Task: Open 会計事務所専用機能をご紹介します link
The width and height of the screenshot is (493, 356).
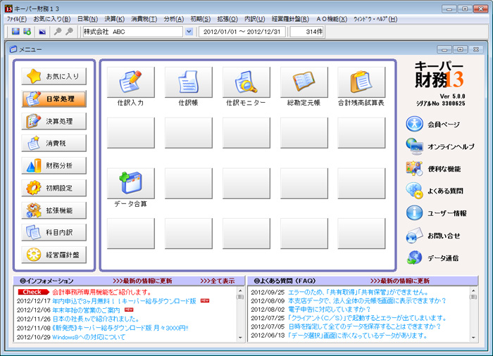Action: [102, 292]
